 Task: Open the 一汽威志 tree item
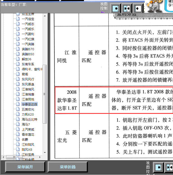tap(28, 24)
